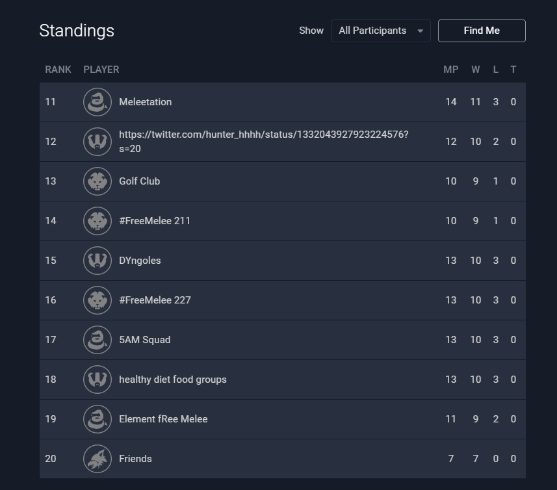Click the Element fRee Melee avatar
This screenshot has width=557, height=490.
(97, 419)
